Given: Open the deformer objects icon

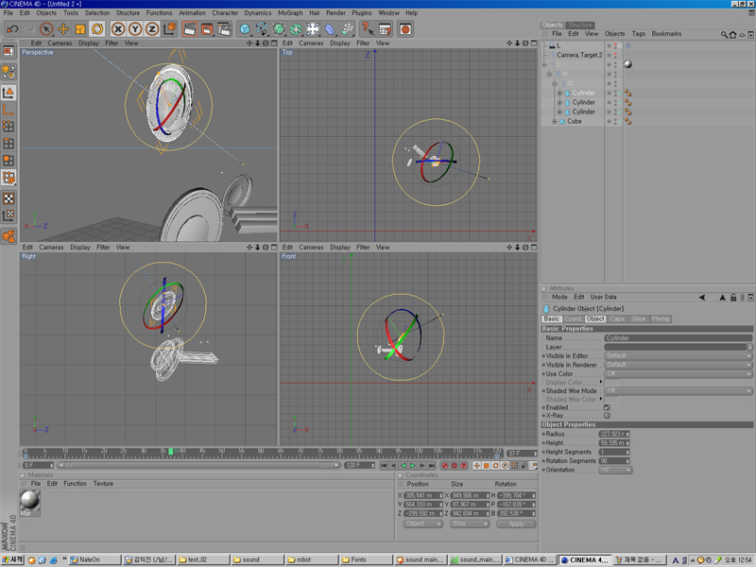Looking at the screenshot, I should (x=330, y=29).
